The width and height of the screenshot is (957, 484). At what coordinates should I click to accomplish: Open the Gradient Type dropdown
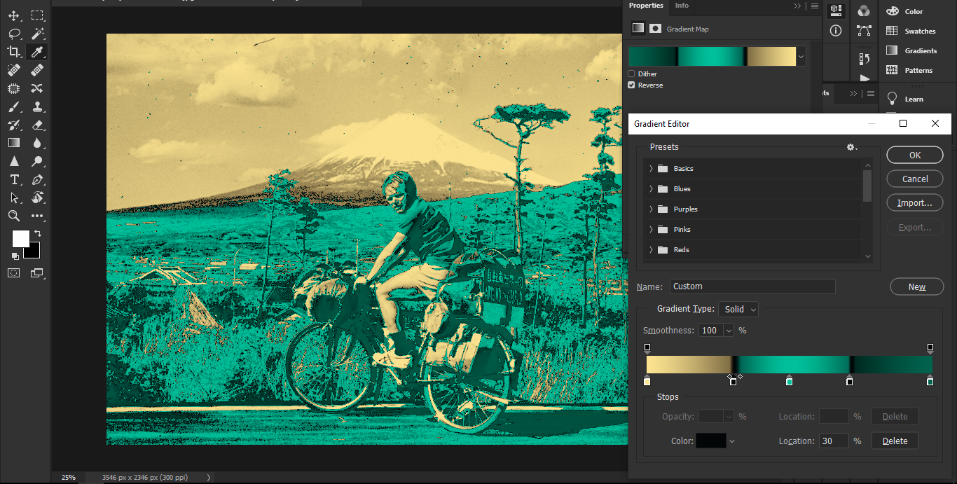(738, 309)
